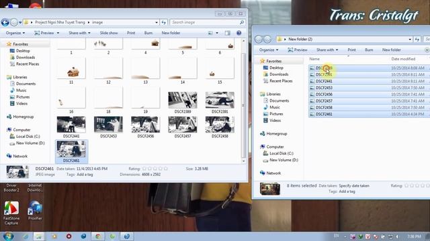430x241 pixels.
Task: Select the DSCF2391 thumbnail
Action: 220,100
